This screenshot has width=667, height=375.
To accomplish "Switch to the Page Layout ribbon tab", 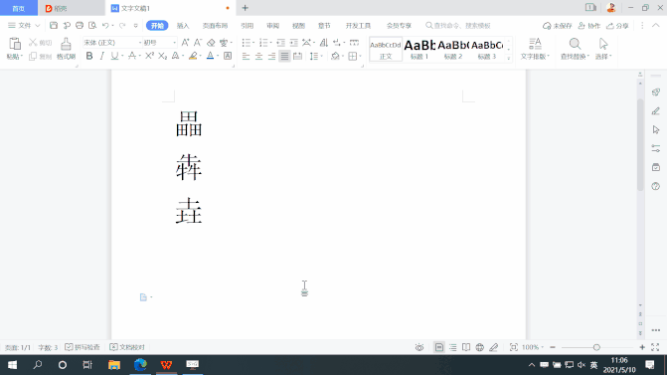I will pyautogui.click(x=215, y=26).
